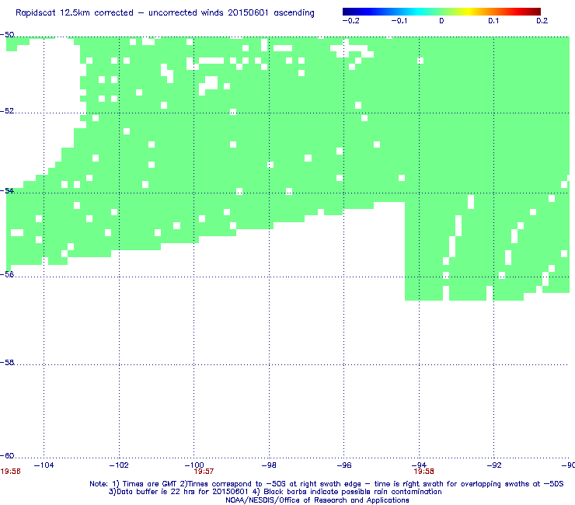Click the '-60' latitude axis label

7,455
